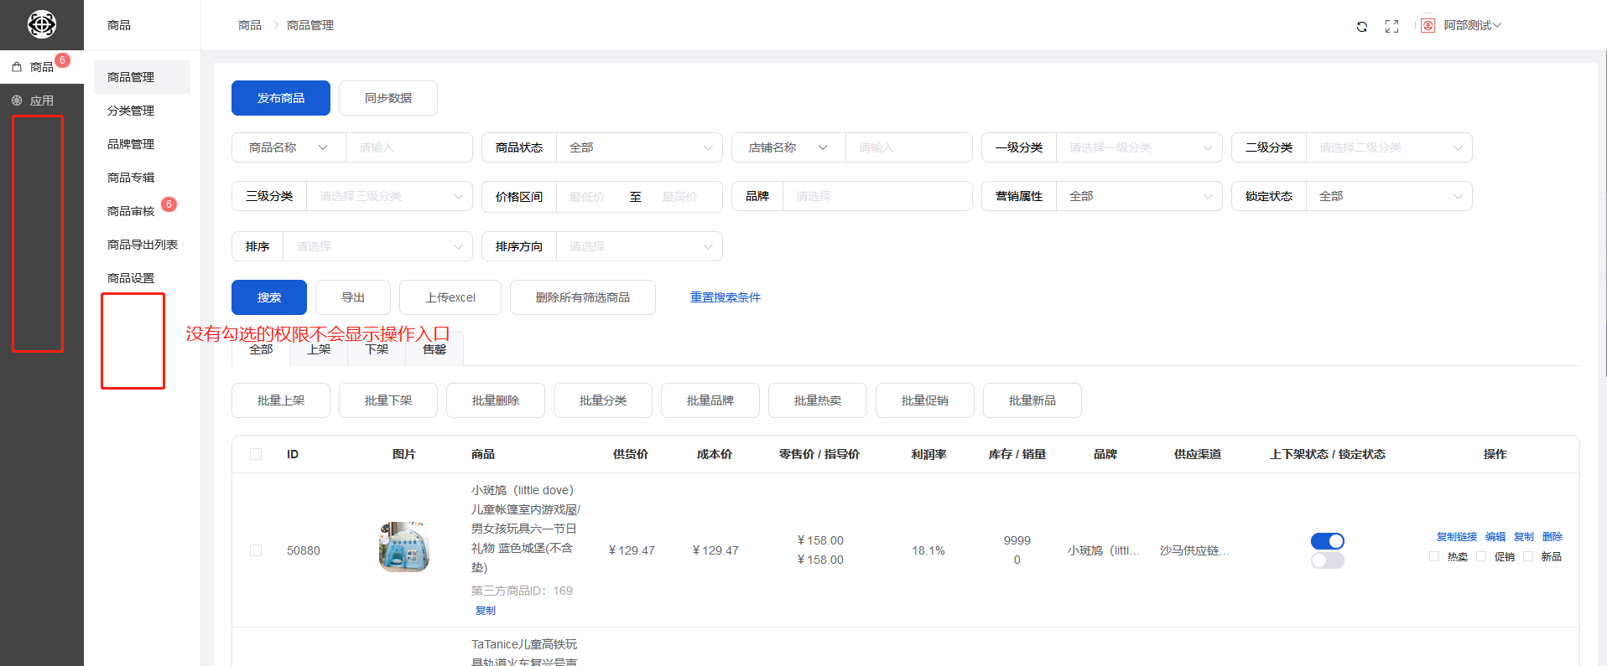The image size is (1607, 666).
Task: Open the 排序方向 dropdown
Action: tap(639, 246)
